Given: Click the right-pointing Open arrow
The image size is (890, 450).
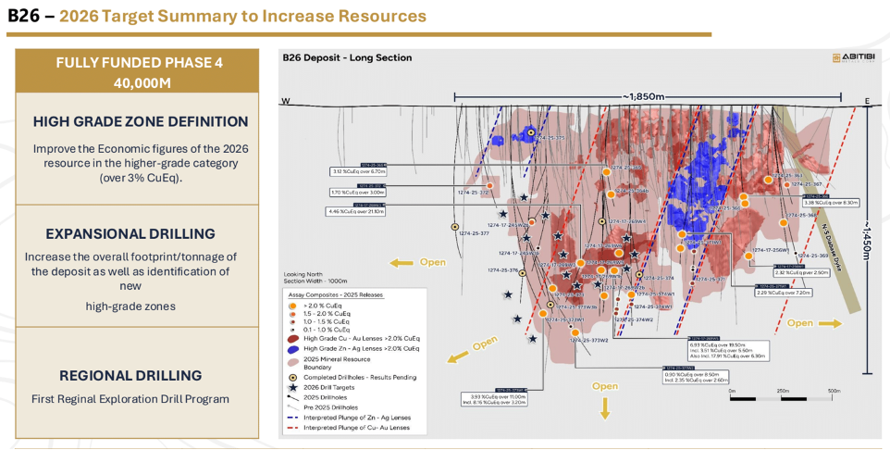Looking at the screenshot, I should (x=831, y=323).
